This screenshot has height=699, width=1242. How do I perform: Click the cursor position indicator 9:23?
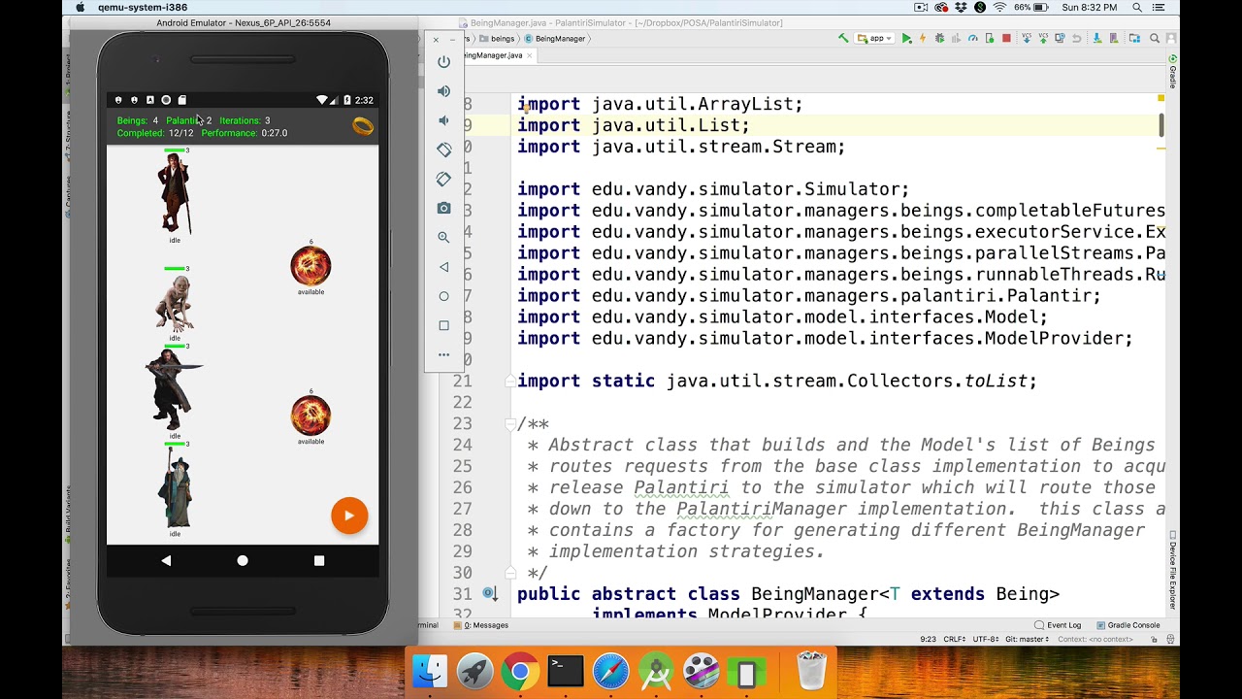[x=928, y=639]
